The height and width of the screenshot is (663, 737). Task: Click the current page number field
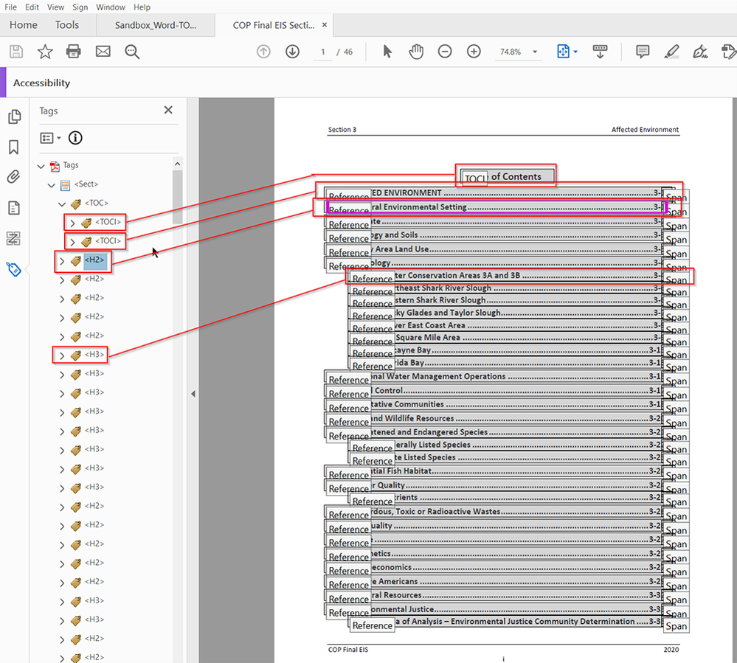pyautogui.click(x=323, y=52)
